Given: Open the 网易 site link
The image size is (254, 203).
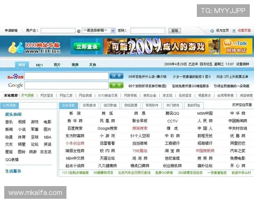Looking at the screenshot, I should pyautogui.click(x=140, y=113).
